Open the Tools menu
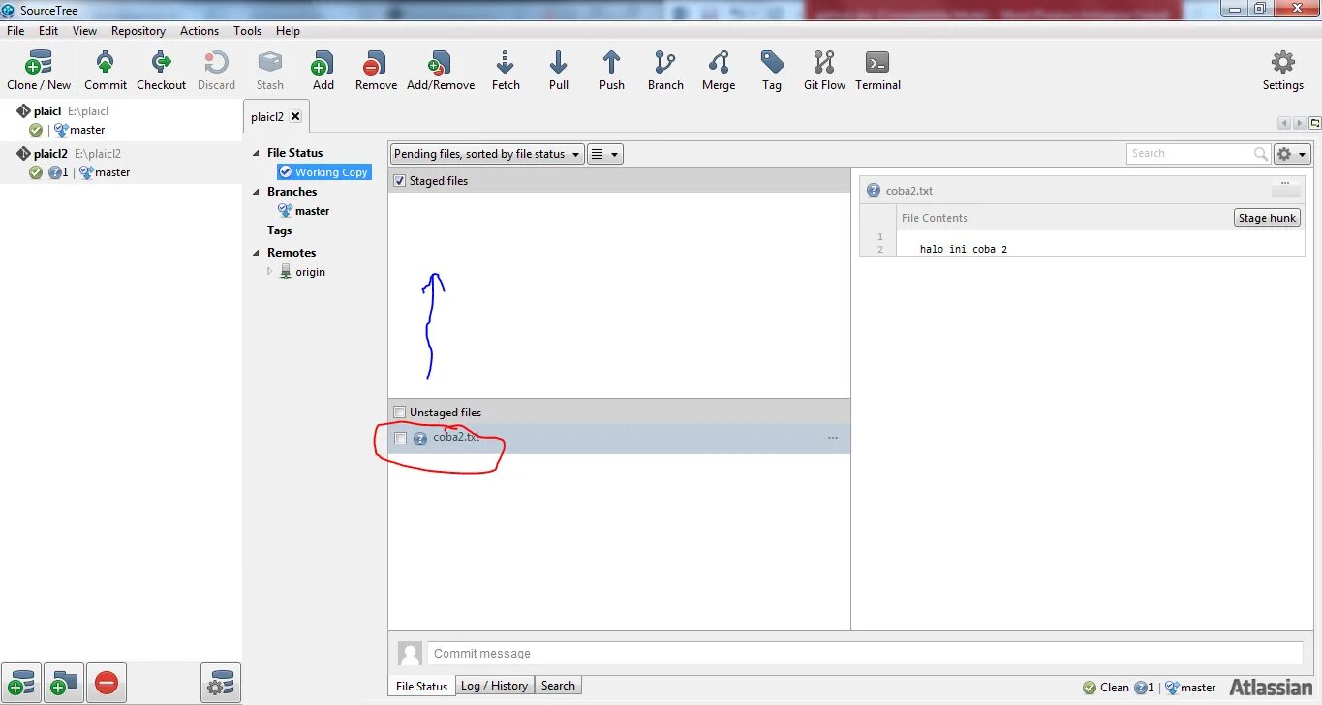This screenshot has width=1322, height=705. [247, 31]
